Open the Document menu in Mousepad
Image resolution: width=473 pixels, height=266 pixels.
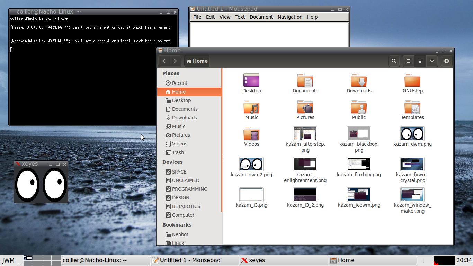point(261,17)
